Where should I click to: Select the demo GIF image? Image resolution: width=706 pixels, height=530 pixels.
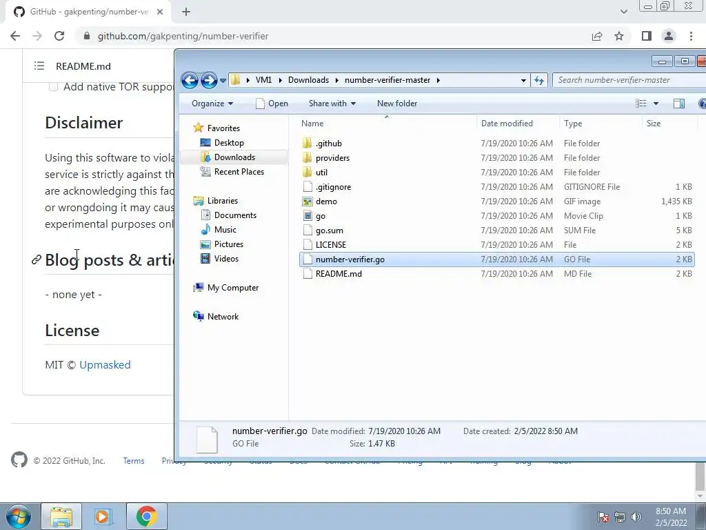tap(326, 201)
